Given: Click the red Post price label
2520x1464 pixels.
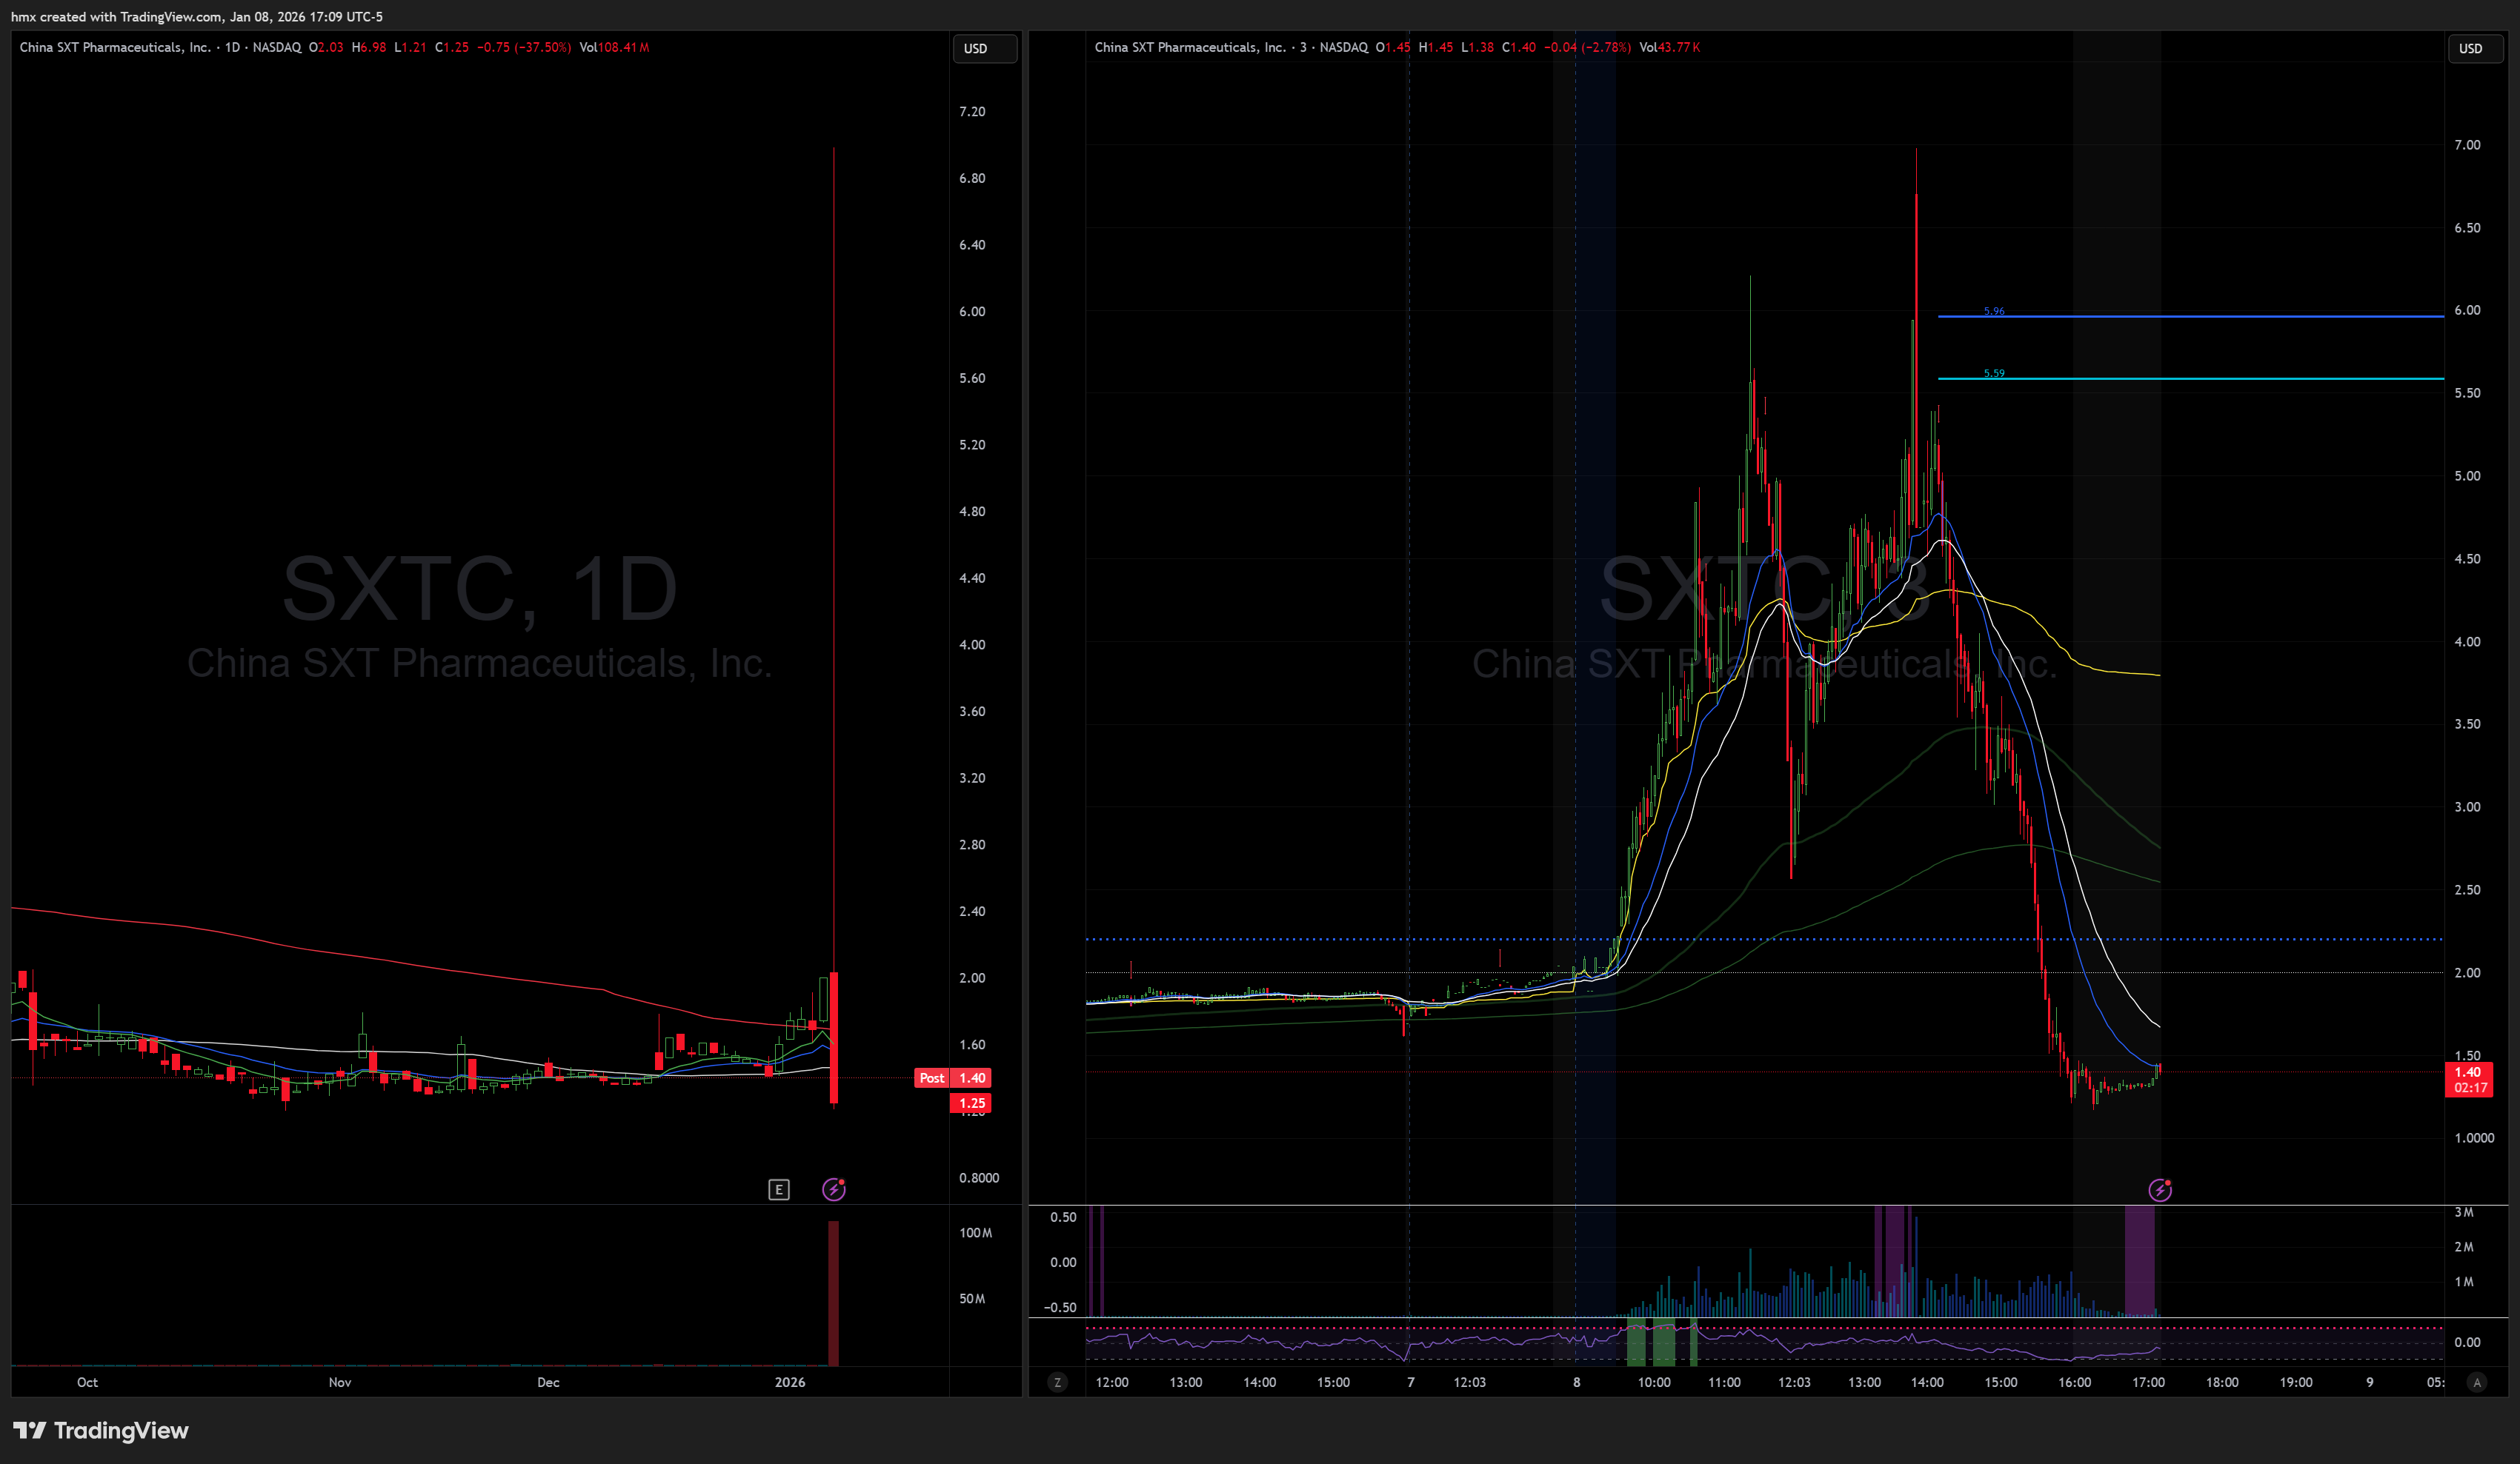Looking at the screenshot, I should tap(932, 1077).
